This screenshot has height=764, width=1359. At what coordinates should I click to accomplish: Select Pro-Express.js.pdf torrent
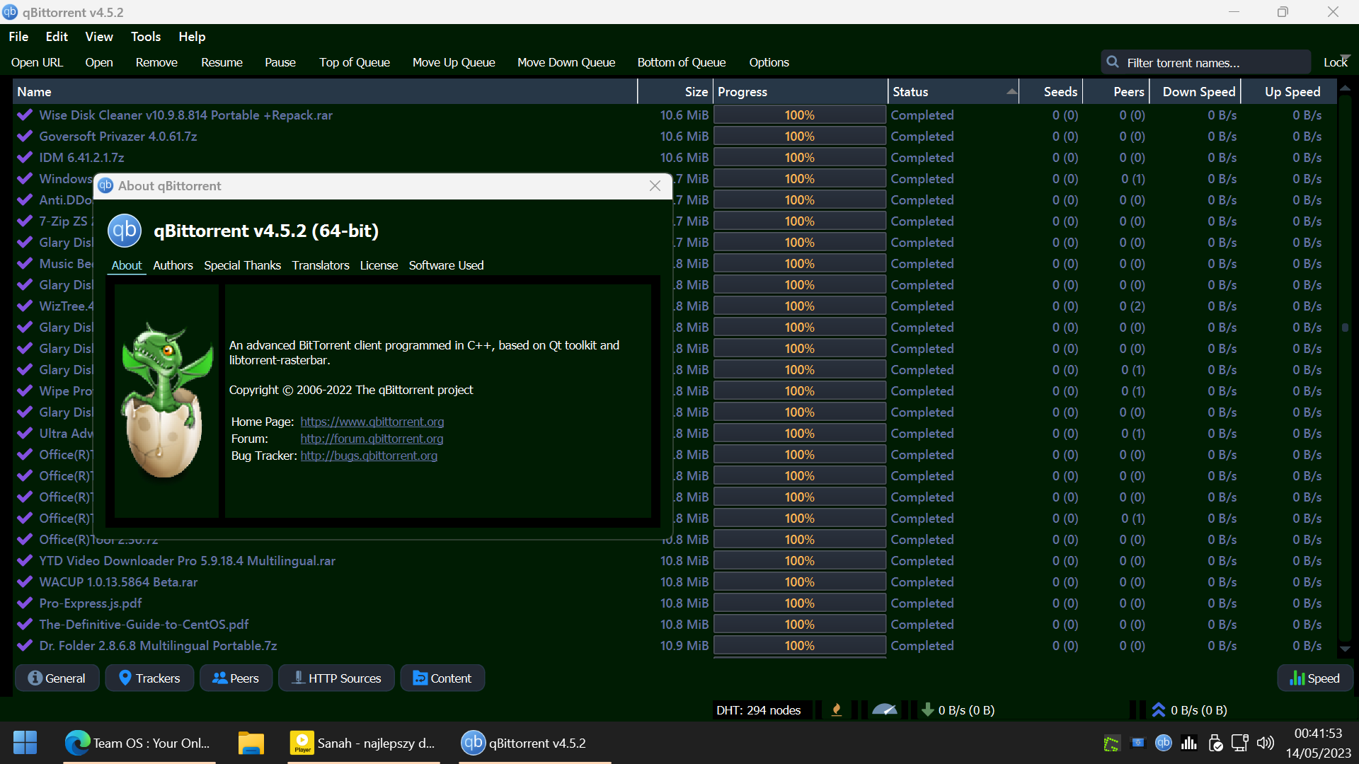[x=675, y=603]
